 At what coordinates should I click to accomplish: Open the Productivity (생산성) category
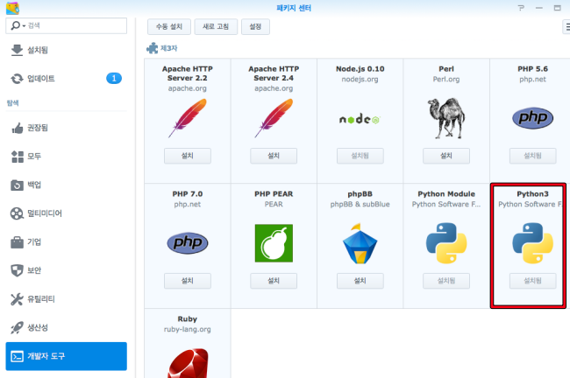66,327
